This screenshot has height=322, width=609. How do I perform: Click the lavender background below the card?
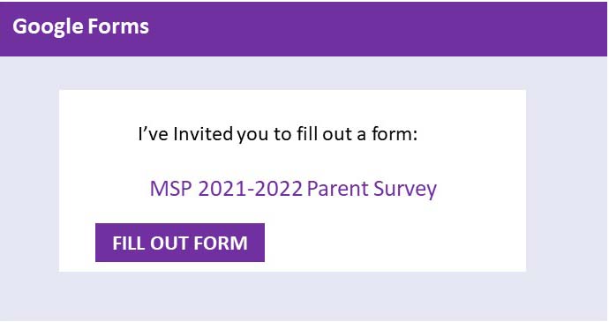coord(303,296)
